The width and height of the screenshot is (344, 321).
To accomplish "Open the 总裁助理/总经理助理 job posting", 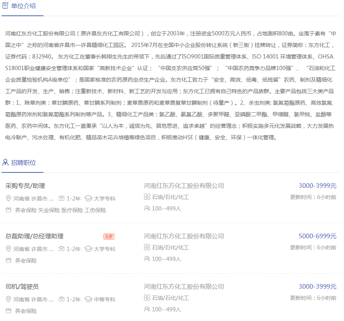I will [35, 236].
